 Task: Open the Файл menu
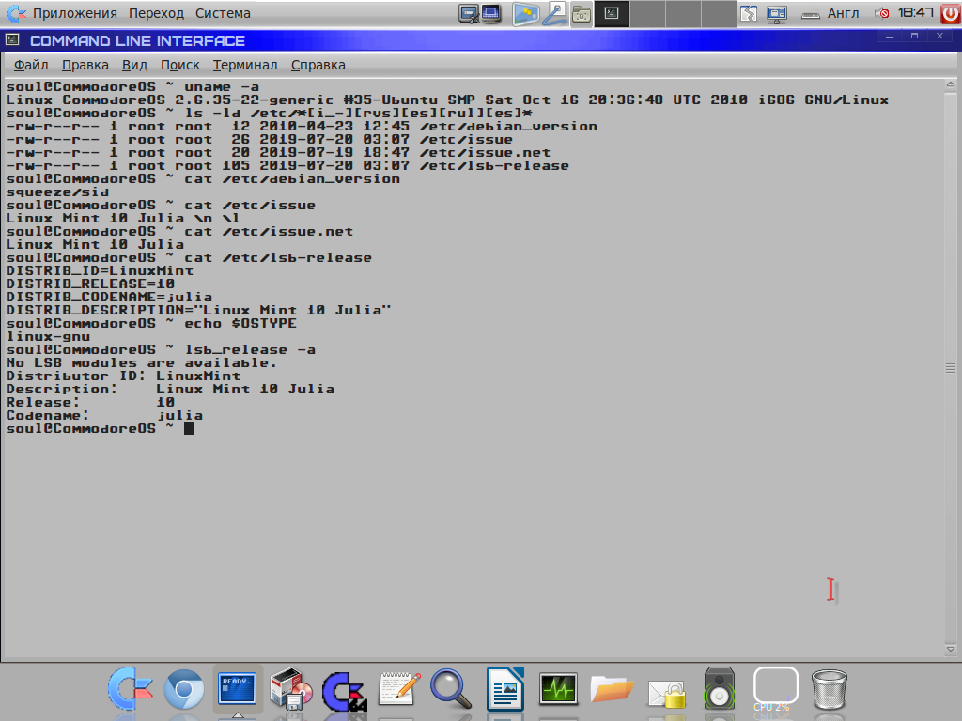click(x=31, y=65)
